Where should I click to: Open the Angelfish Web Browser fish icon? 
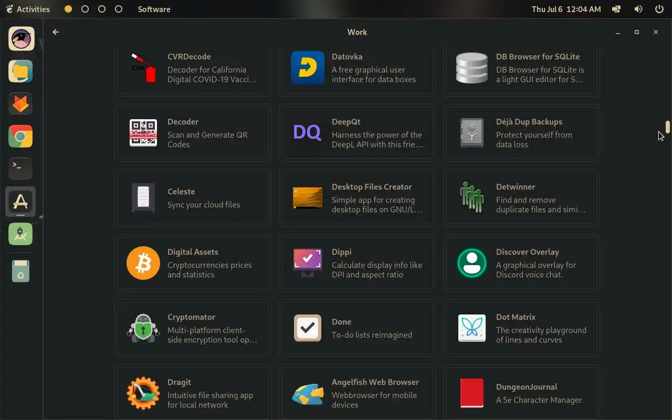point(308,394)
